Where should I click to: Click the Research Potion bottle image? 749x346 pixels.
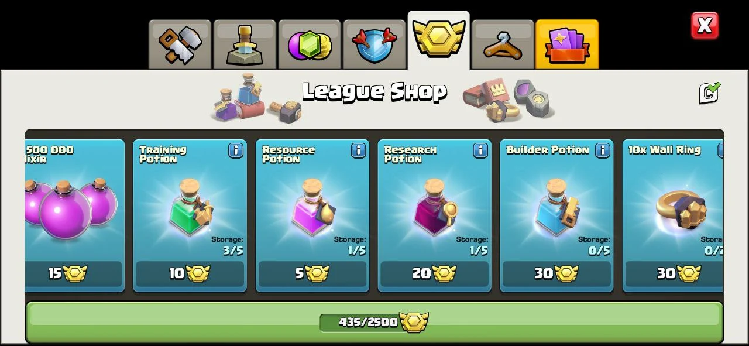(436, 207)
